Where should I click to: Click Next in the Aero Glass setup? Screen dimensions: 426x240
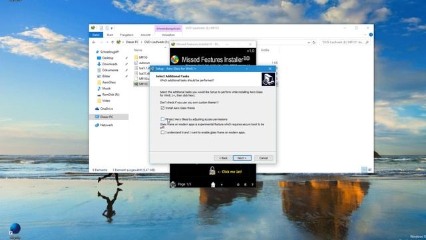pos(242,158)
